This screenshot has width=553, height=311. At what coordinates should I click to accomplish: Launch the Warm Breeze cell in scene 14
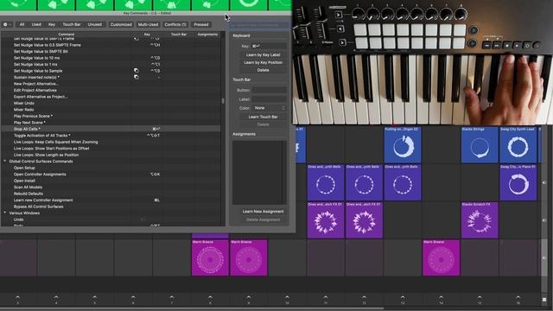(441, 257)
